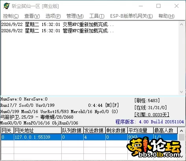Close the 斩尘弑仙一区 window
186x161 pixels.
point(177,6)
